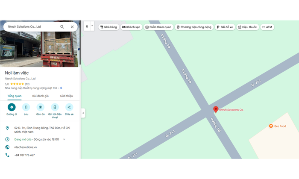Switch to the Bài đánh giá tab
The image size is (299, 179).
pyautogui.click(x=41, y=96)
